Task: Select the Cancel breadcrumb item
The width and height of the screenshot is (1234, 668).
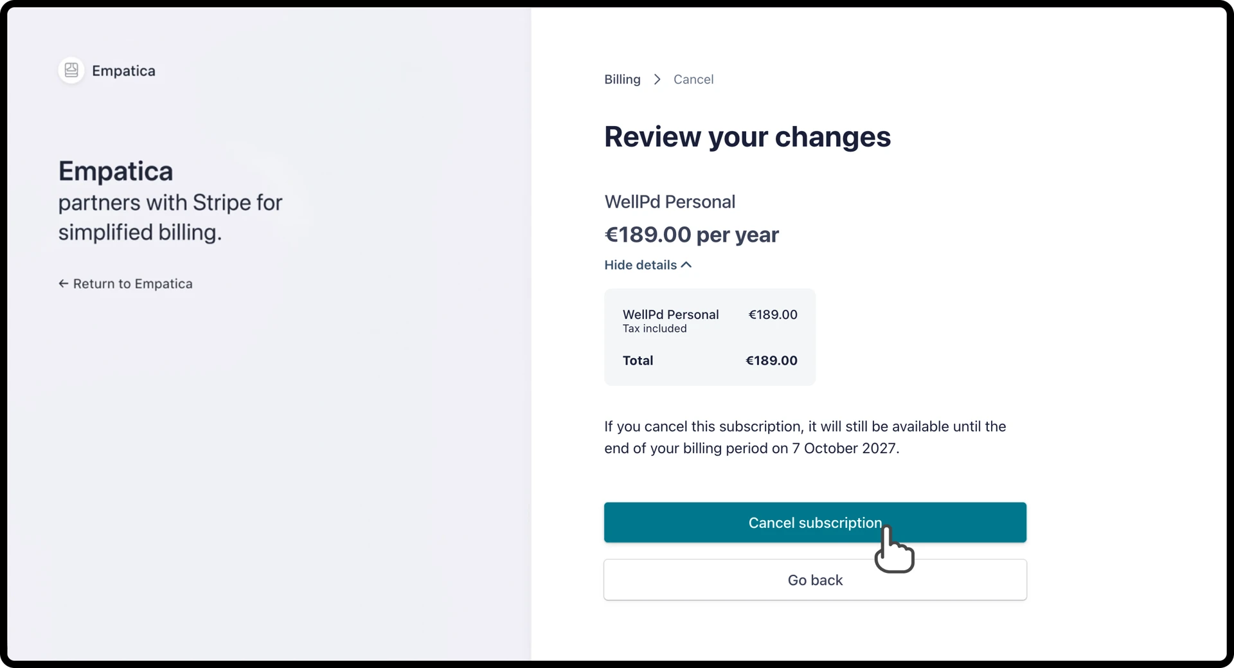Action: (x=693, y=79)
